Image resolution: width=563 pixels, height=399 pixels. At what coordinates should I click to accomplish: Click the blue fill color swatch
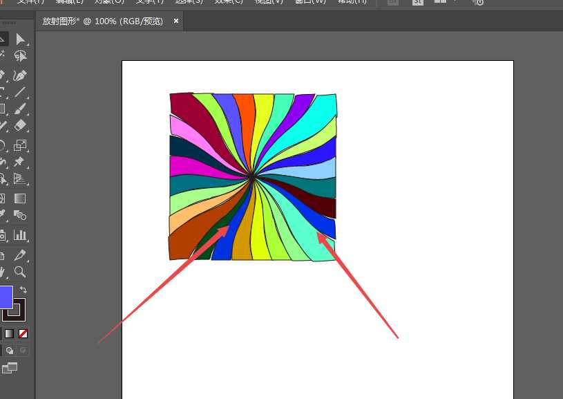point(4,297)
